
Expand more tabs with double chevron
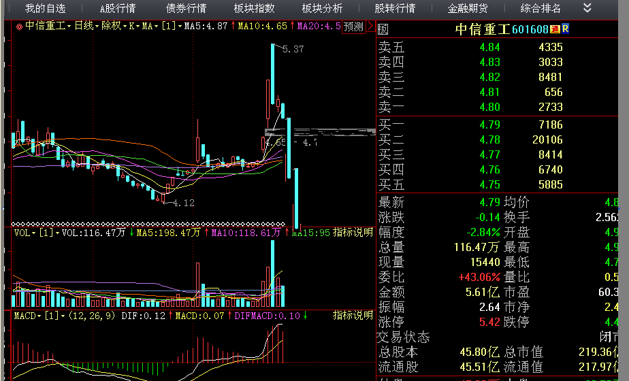point(587,7)
